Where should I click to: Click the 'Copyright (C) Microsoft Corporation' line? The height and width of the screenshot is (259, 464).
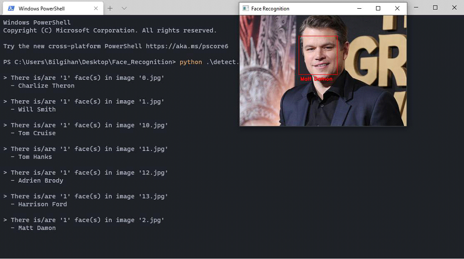110,30
